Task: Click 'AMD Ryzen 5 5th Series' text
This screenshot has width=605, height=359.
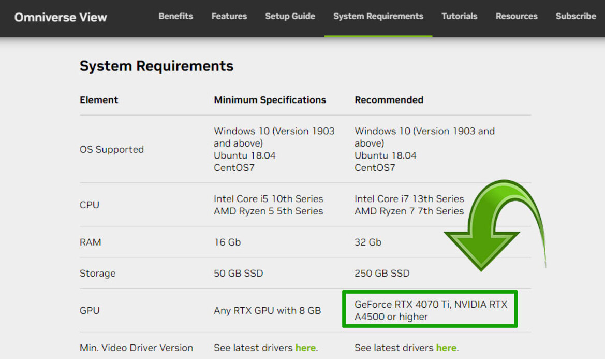Action: click(x=269, y=211)
